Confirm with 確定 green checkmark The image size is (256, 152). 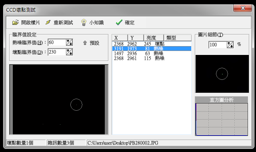119,22
